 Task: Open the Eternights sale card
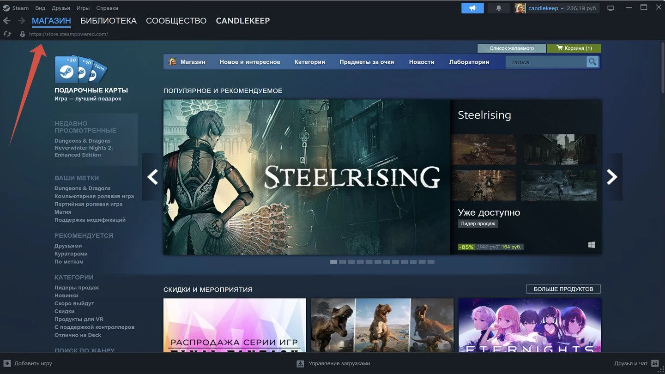(x=530, y=325)
